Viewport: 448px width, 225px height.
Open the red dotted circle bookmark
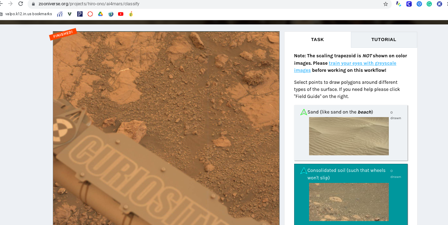pyautogui.click(x=90, y=14)
